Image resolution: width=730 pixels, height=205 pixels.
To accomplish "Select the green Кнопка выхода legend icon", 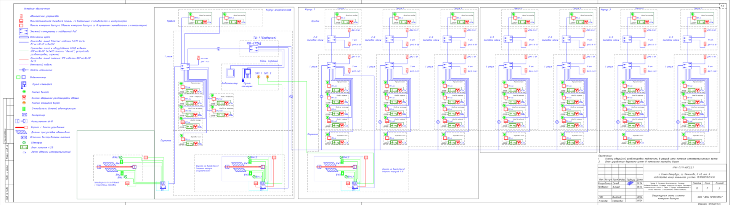I will tap(24, 92).
